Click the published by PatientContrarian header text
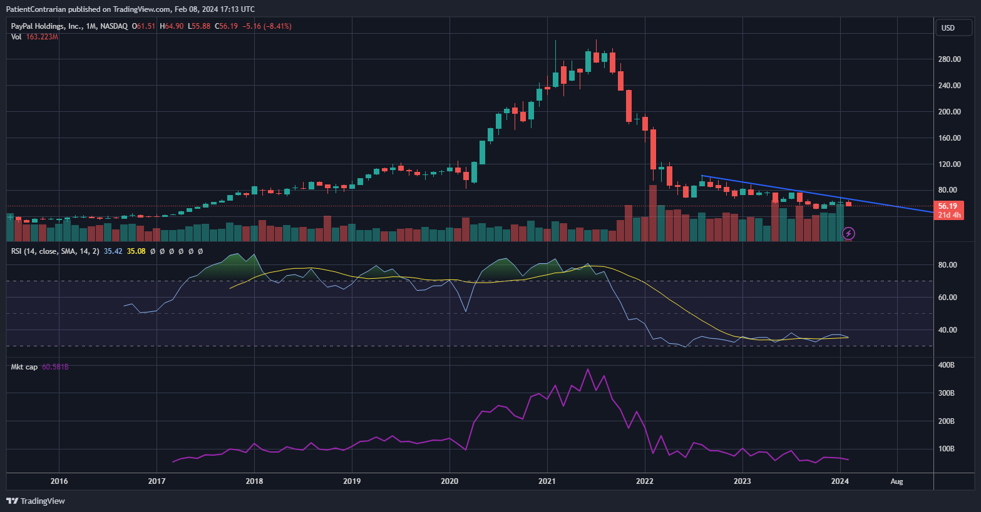 pyautogui.click(x=130, y=9)
